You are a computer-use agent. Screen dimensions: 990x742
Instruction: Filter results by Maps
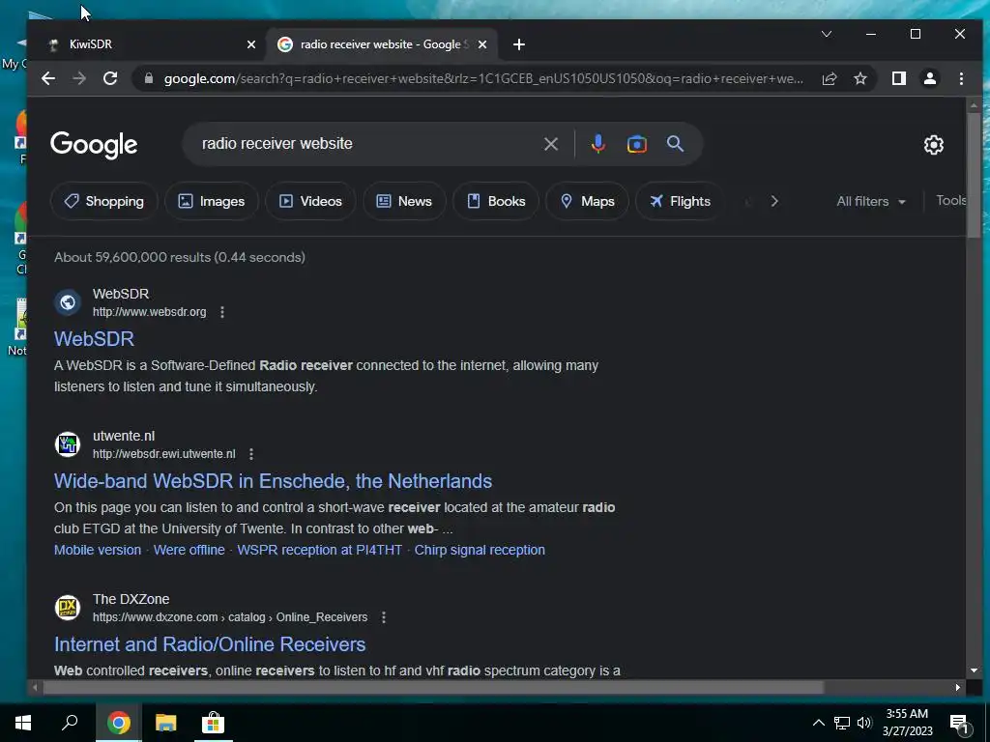click(587, 201)
